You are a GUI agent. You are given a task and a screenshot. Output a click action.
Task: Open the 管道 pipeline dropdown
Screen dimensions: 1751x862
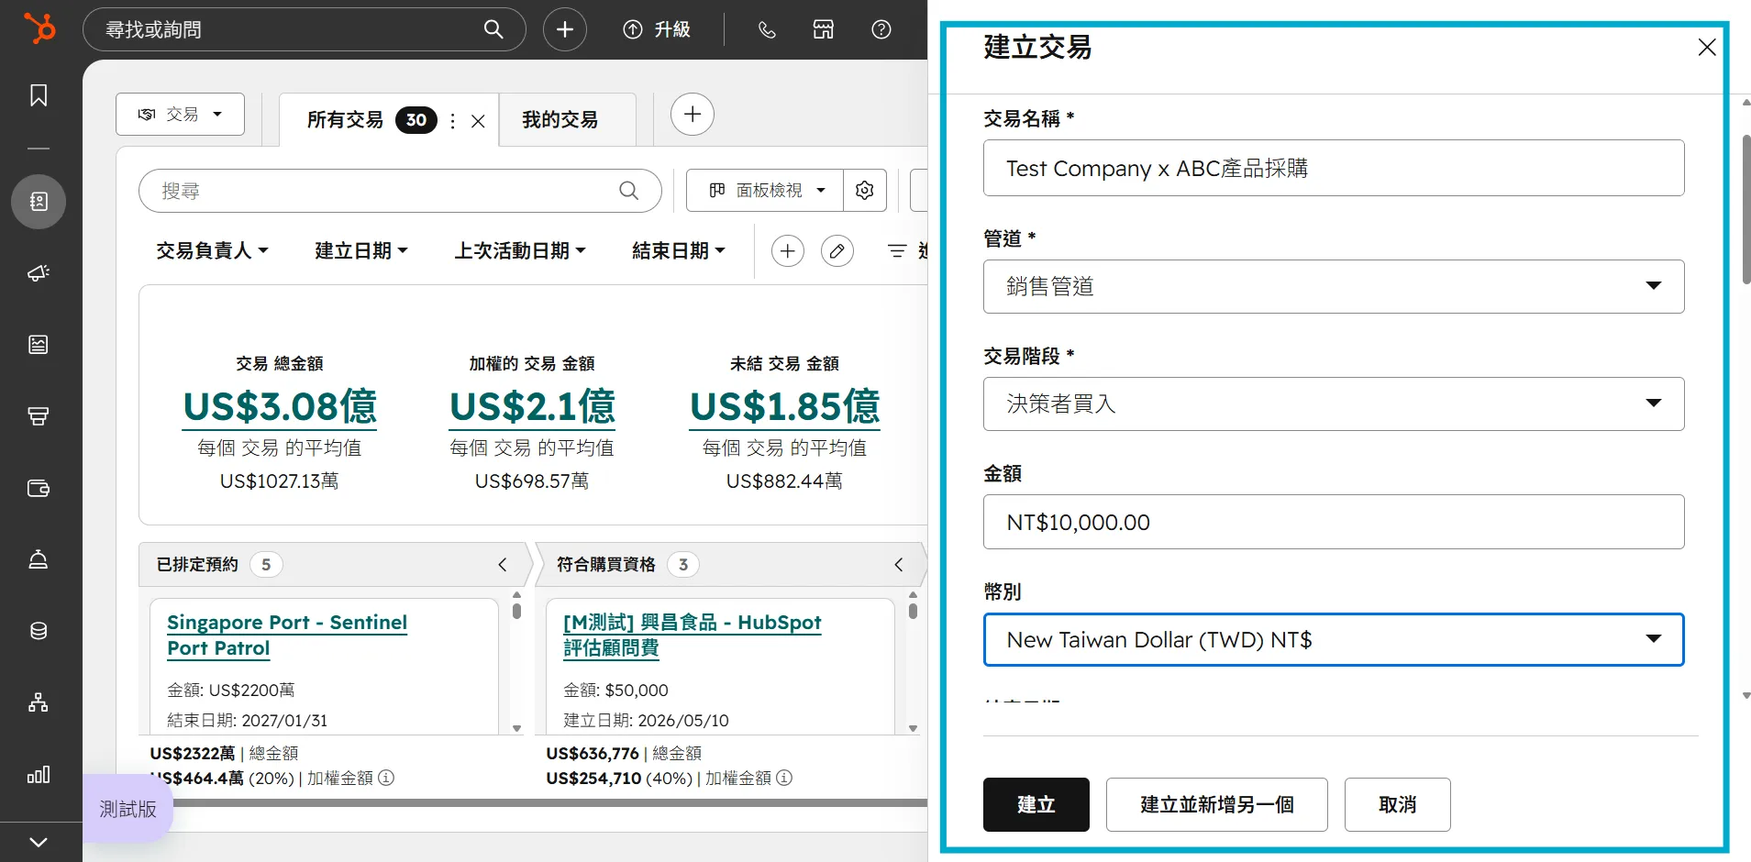(1334, 286)
